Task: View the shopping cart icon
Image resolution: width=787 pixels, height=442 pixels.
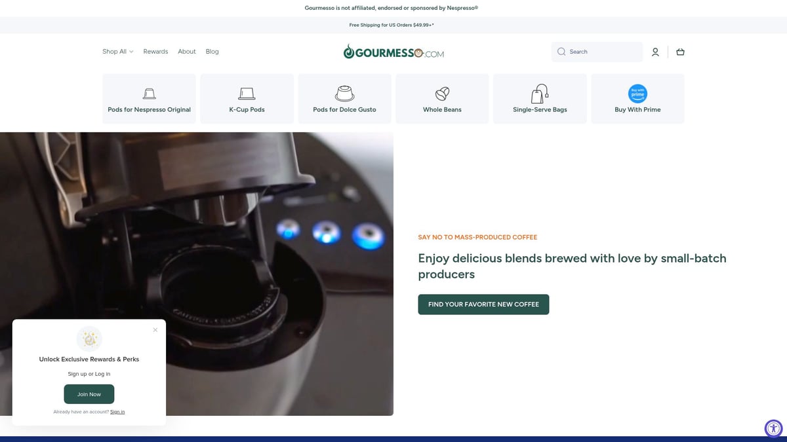Action: 680,51
